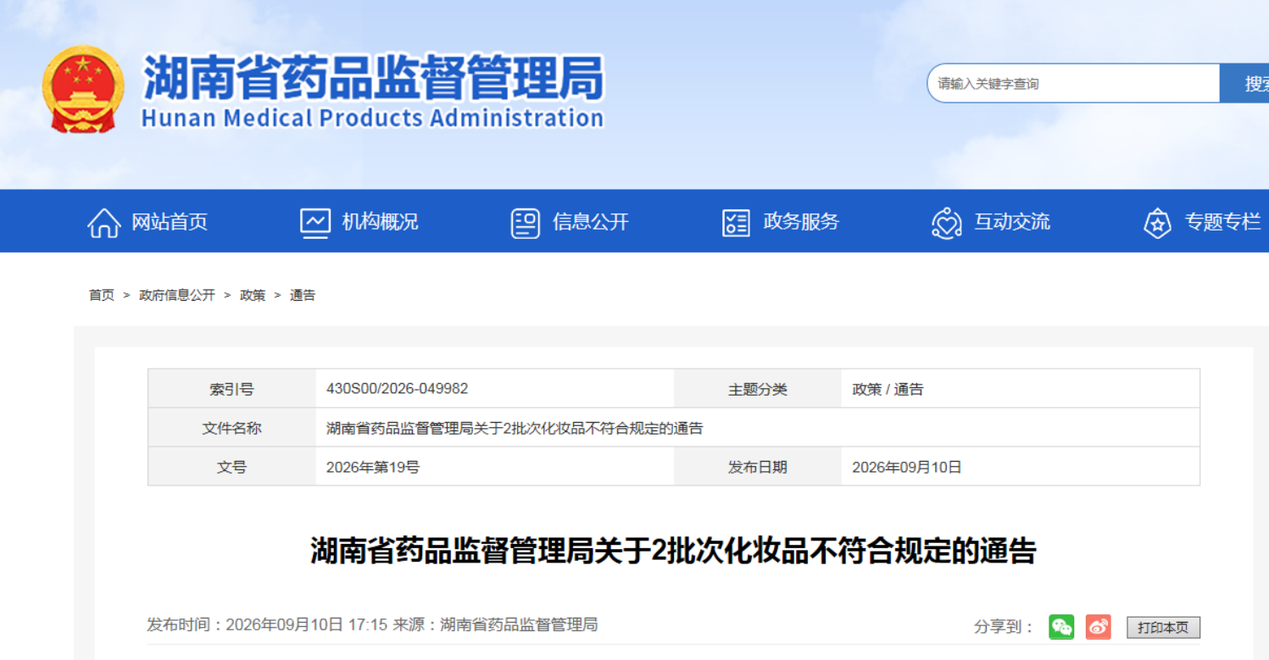Click the chart icon beside 机构概况
1269x660 pixels.
pos(315,223)
